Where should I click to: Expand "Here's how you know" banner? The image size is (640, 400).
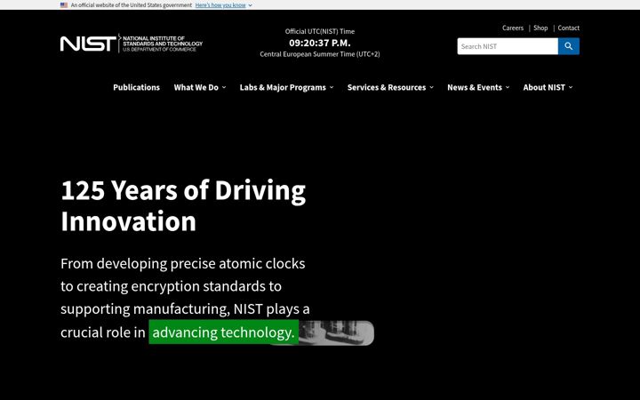(x=223, y=5)
